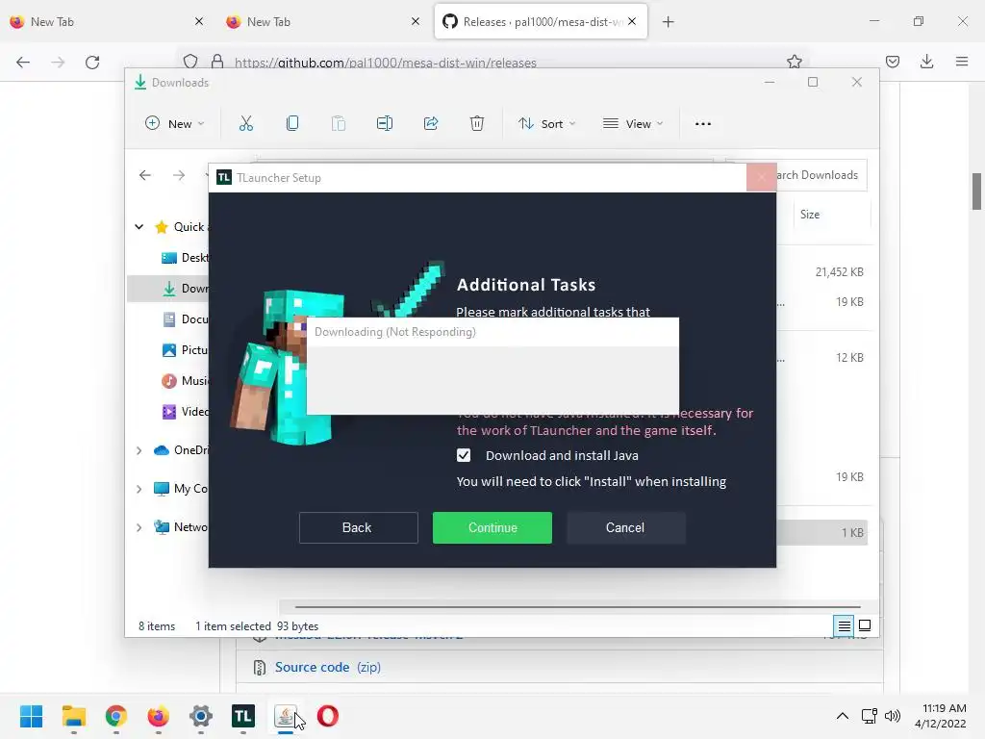Open the See more options ellipsis
Viewport: 985px width, 739px height.
[703, 124]
